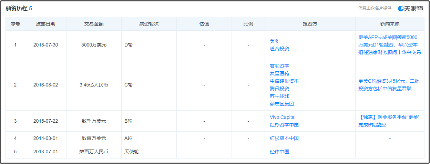Viewport: 430px width, 164px height.
Task: Select date cell 2018-07-30
Action: pos(45,45)
